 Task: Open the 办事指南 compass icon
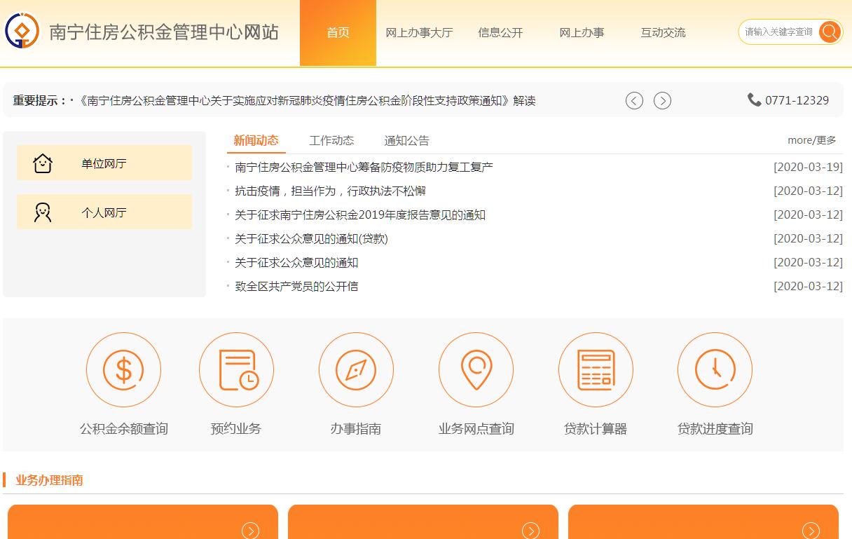click(356, 369)
